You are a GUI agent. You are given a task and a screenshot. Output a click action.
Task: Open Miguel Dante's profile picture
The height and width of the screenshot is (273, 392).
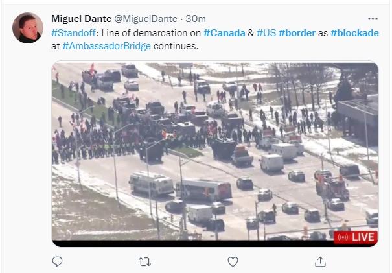pos(28,28)
